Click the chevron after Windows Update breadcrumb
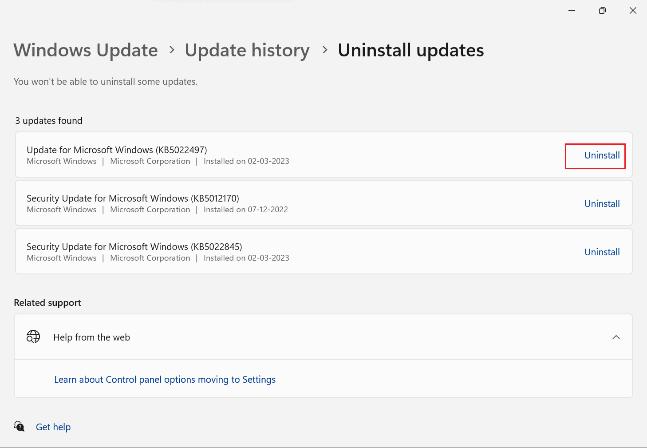 click(172, 50)
